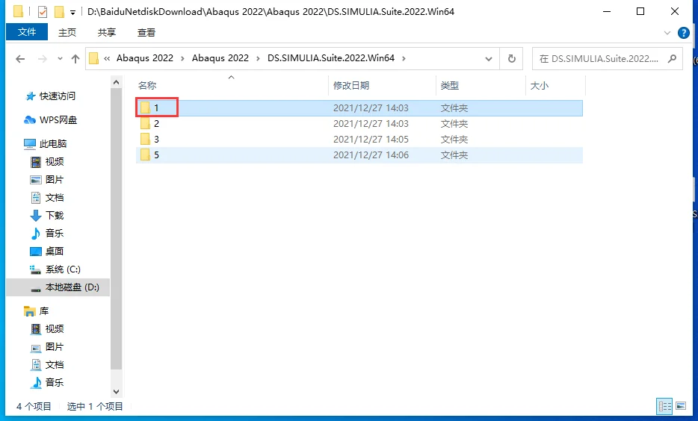Image resolution: width=698 pixels, height=421 pixels.
Task: Click the New Folder quick access icon
Action: (59, 11)
